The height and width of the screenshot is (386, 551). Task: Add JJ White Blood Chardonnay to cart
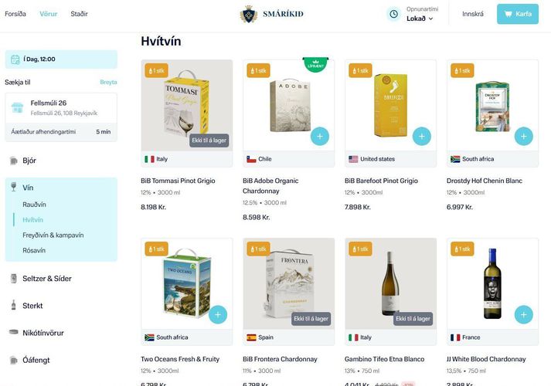tap(523, 315)
